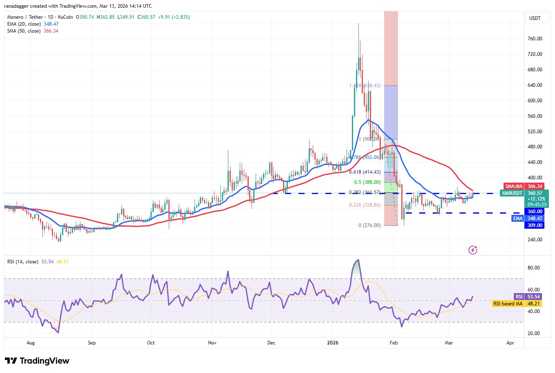Click the Monero / Tether symbol title
The width and height of the screenshot is (555, 373).
coord(25,17)
